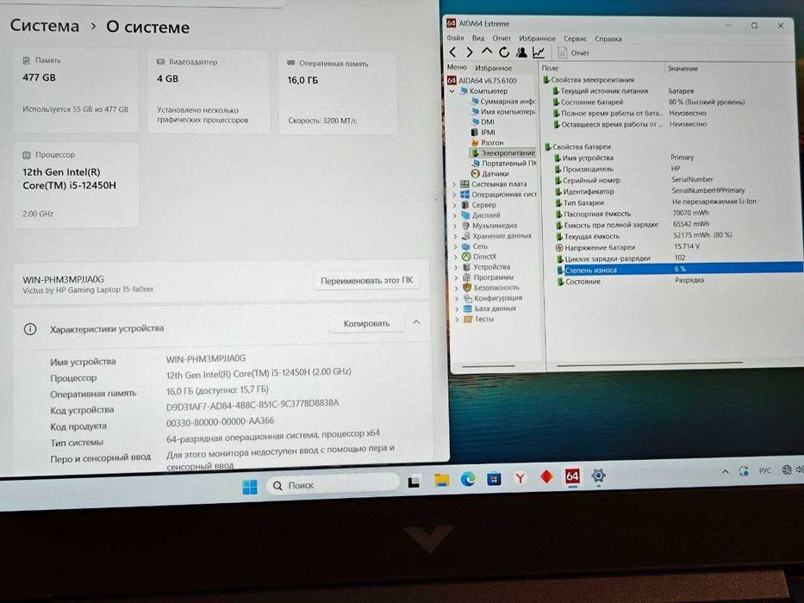Collapse the Компьютер tree node
The image size is (804, 603).
[x=452, y=91]
